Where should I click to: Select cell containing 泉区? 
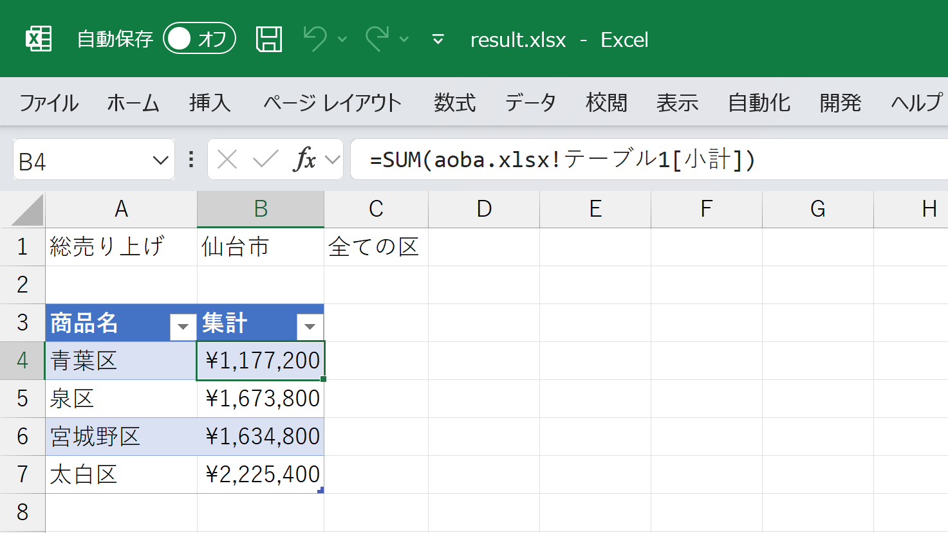(121, 399)
